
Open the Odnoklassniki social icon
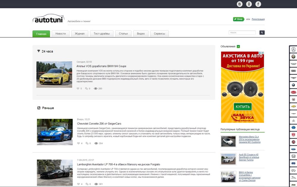(x=249, y=4)
